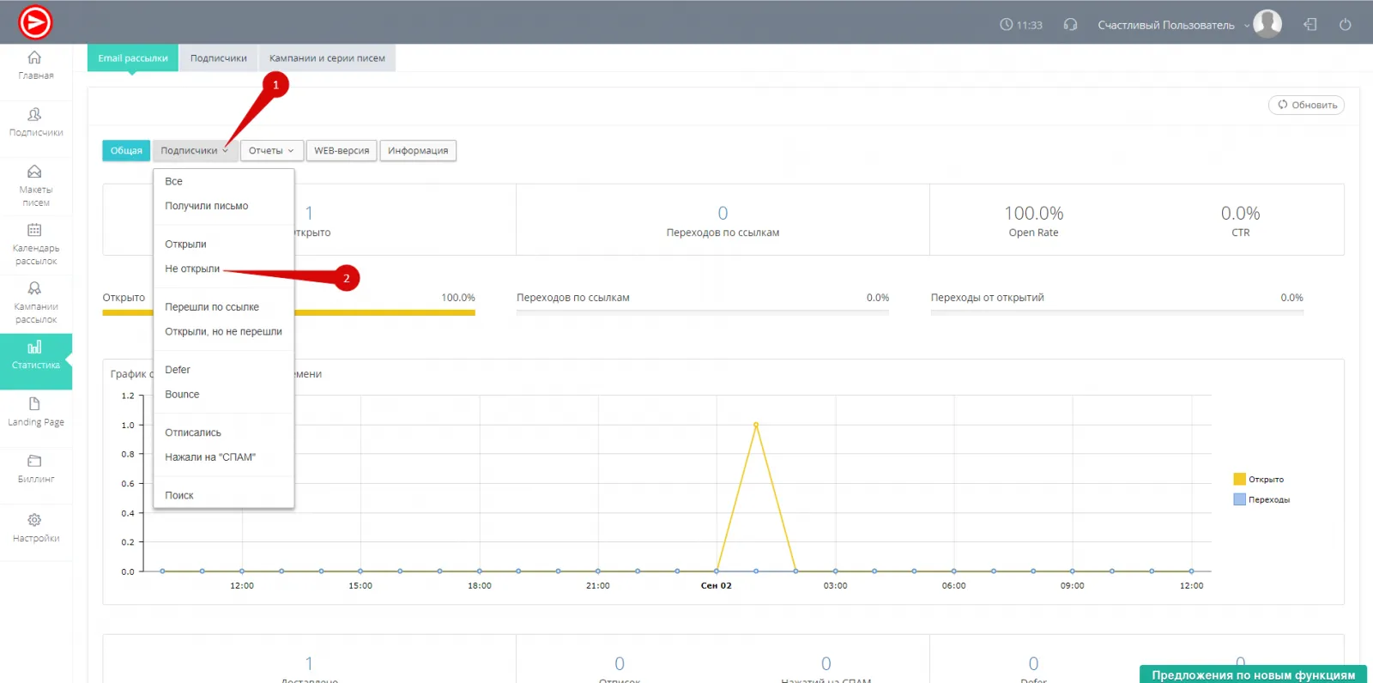Click the power logout icon

coord(1345,25)
